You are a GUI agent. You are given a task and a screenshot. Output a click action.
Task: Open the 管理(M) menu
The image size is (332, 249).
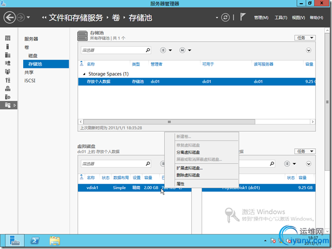click(261, 17)
